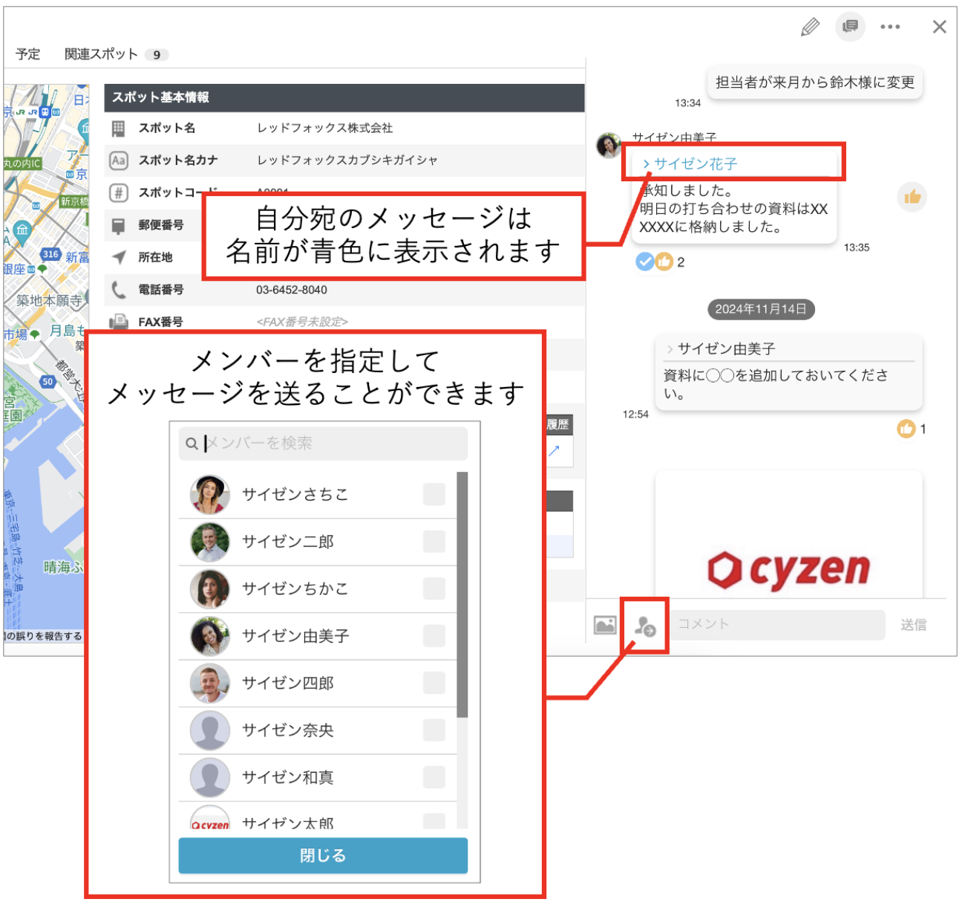968x905 pixels.
Task: Open the member mention icon
Action: click(645, 626)
